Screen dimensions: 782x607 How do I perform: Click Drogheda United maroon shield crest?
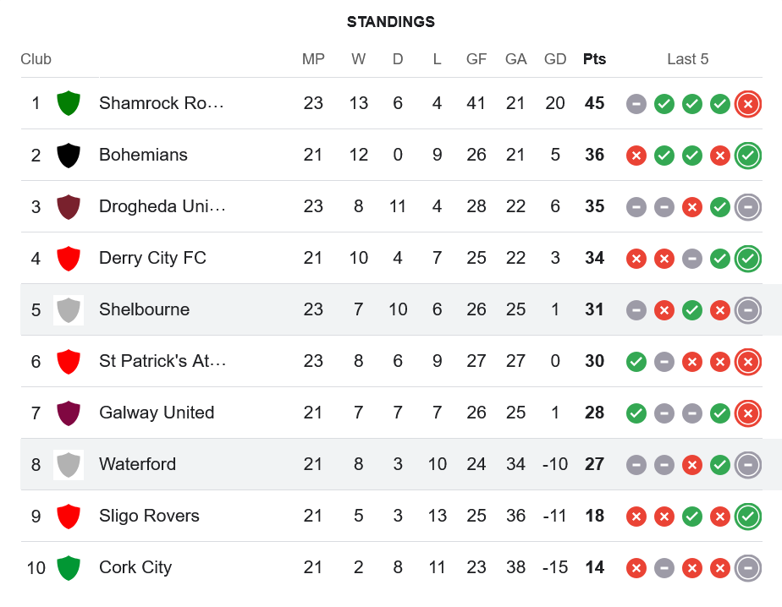[x=68, y=206]
